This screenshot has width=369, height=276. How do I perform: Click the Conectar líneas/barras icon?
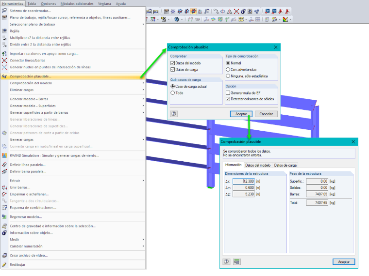click(4, 61)
